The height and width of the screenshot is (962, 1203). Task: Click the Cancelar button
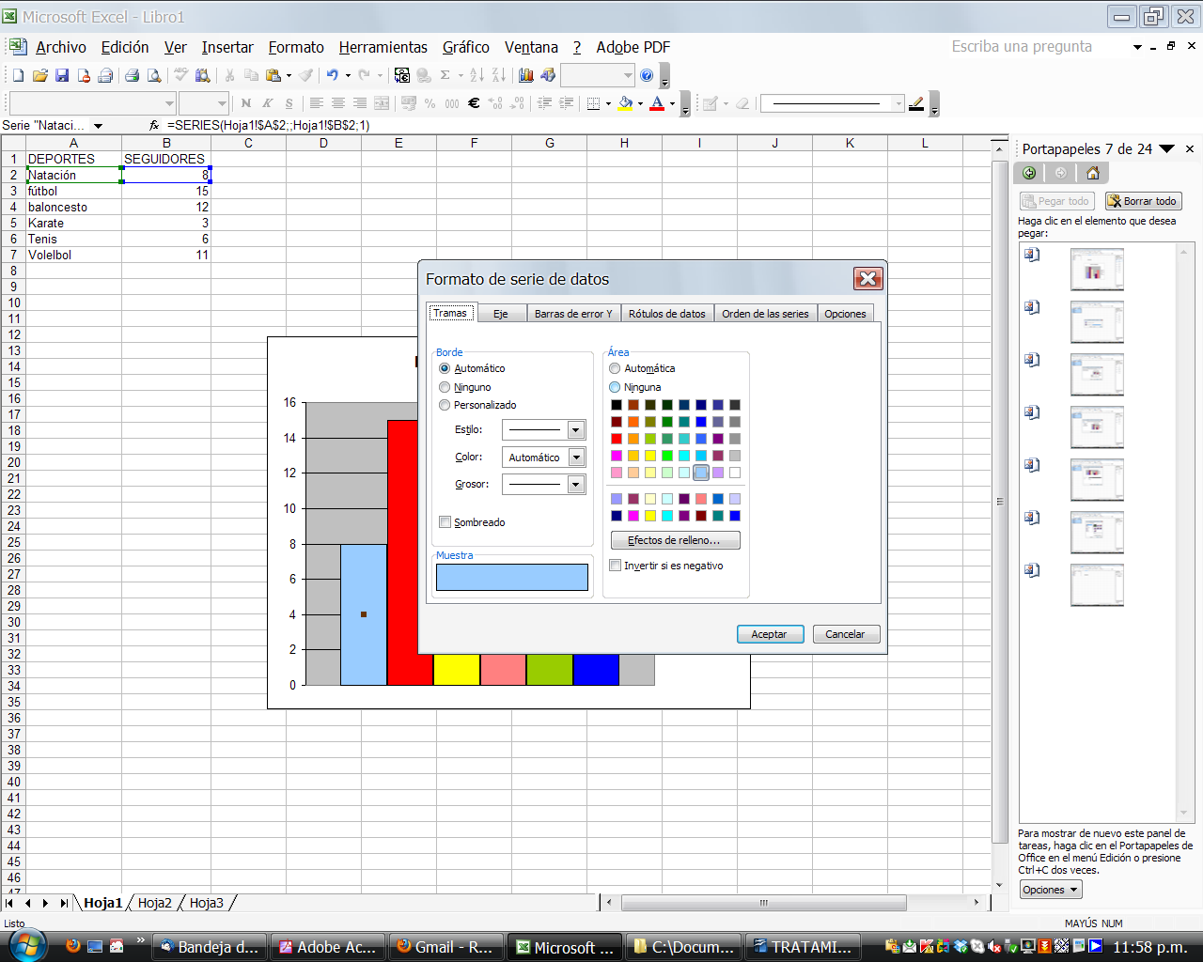tap(846, 634)
